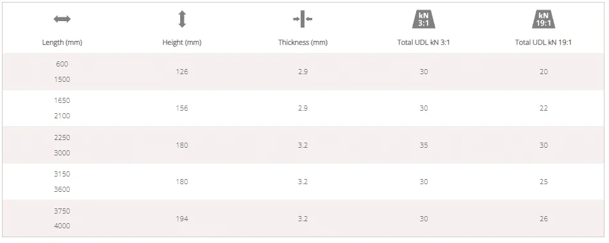609x243 pixels.
Task: Click the horizontal double-arrow length icon
Action: [62, 19]
